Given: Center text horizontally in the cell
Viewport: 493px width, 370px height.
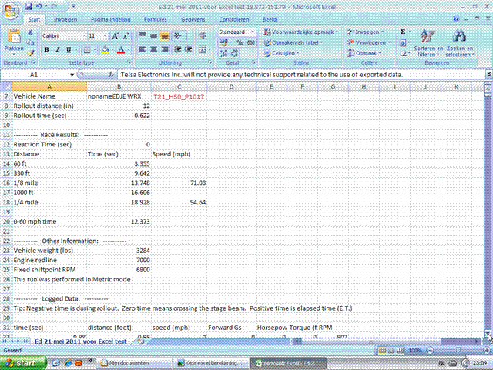Looking at the screenshot, I should pos(153,49).
